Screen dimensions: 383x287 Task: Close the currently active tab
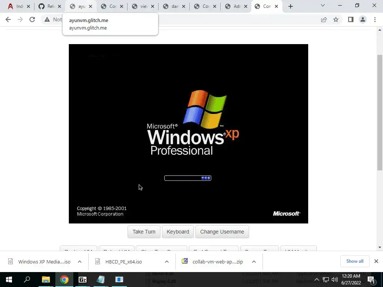[x=276, y=7]
